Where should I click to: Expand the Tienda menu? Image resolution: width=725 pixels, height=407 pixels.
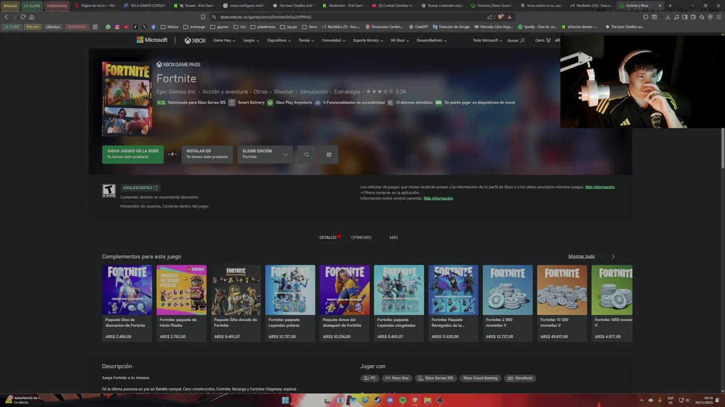click(x=306, y=40)
